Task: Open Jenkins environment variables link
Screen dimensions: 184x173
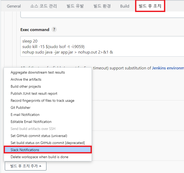Action: (x=168, y=68)
